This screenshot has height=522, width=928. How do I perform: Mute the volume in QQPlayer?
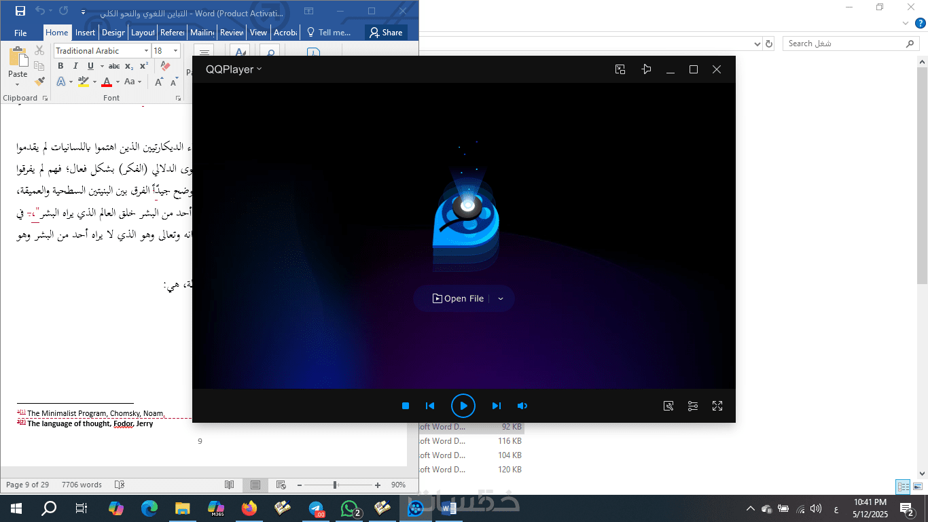522,406
